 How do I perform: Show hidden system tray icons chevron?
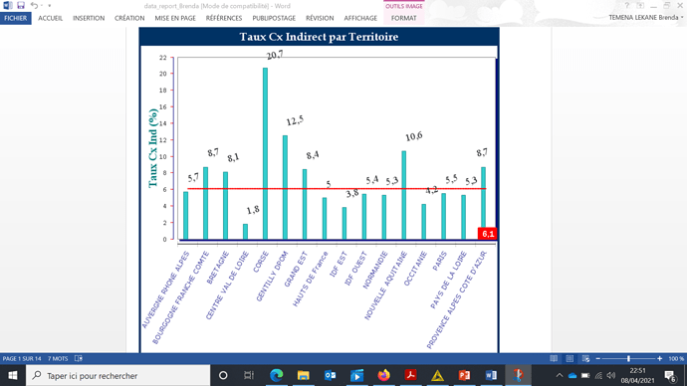tap(560, 375)
